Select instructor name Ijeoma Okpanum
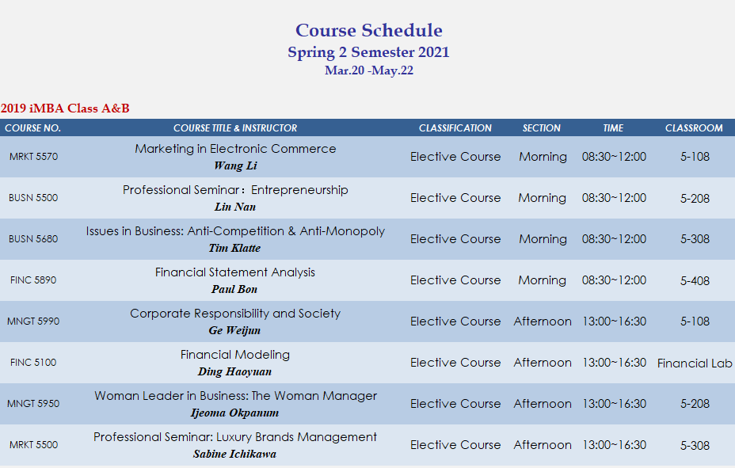 234,413
